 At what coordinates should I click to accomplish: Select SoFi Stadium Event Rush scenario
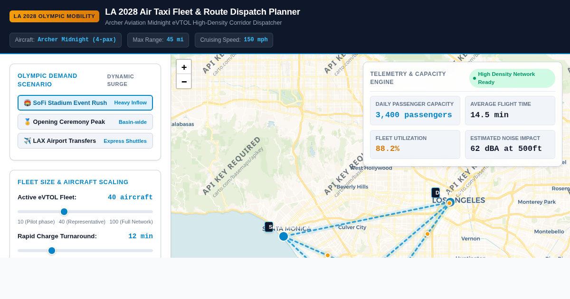[85, 103]
